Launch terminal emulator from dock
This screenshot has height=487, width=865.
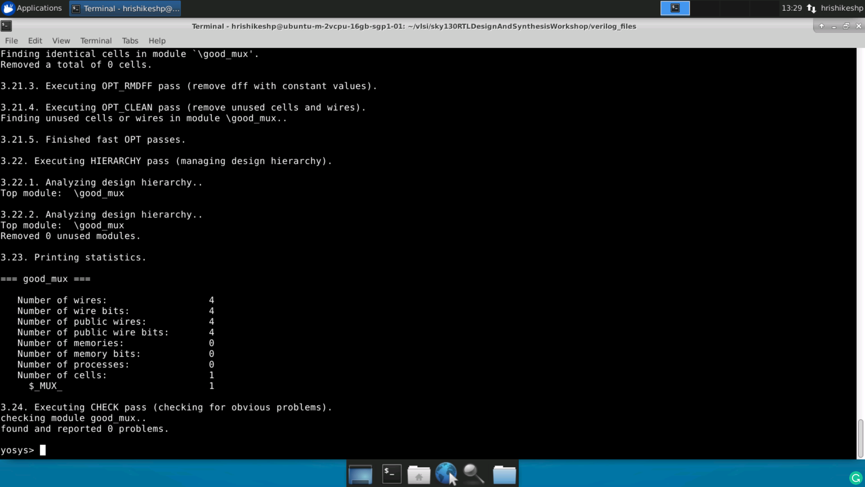392,474
